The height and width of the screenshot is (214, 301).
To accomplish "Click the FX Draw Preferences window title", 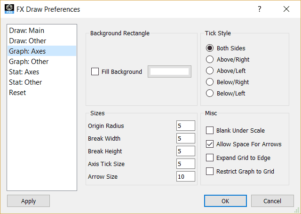I will click(48, 9).
